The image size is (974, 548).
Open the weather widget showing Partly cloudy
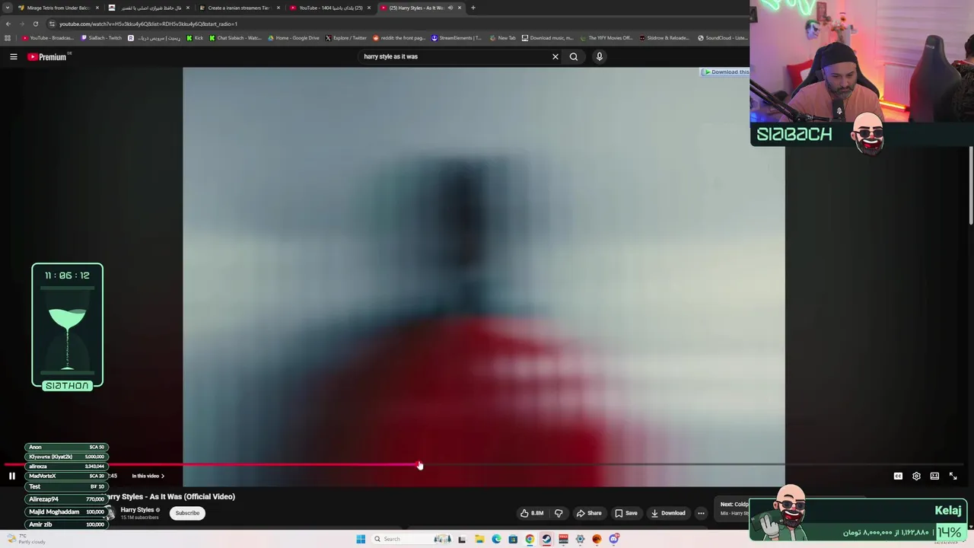(26, 539)
